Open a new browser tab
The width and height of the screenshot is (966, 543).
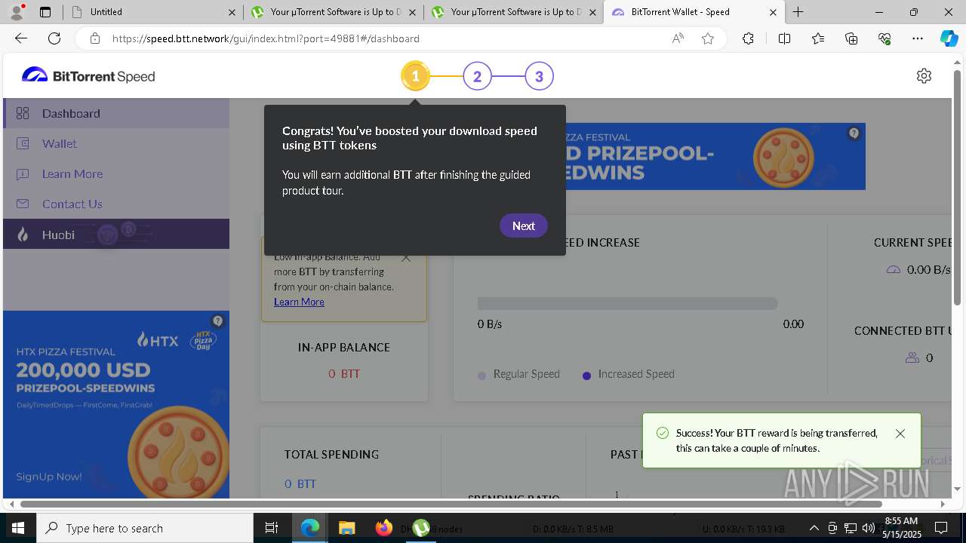(798, 12)
